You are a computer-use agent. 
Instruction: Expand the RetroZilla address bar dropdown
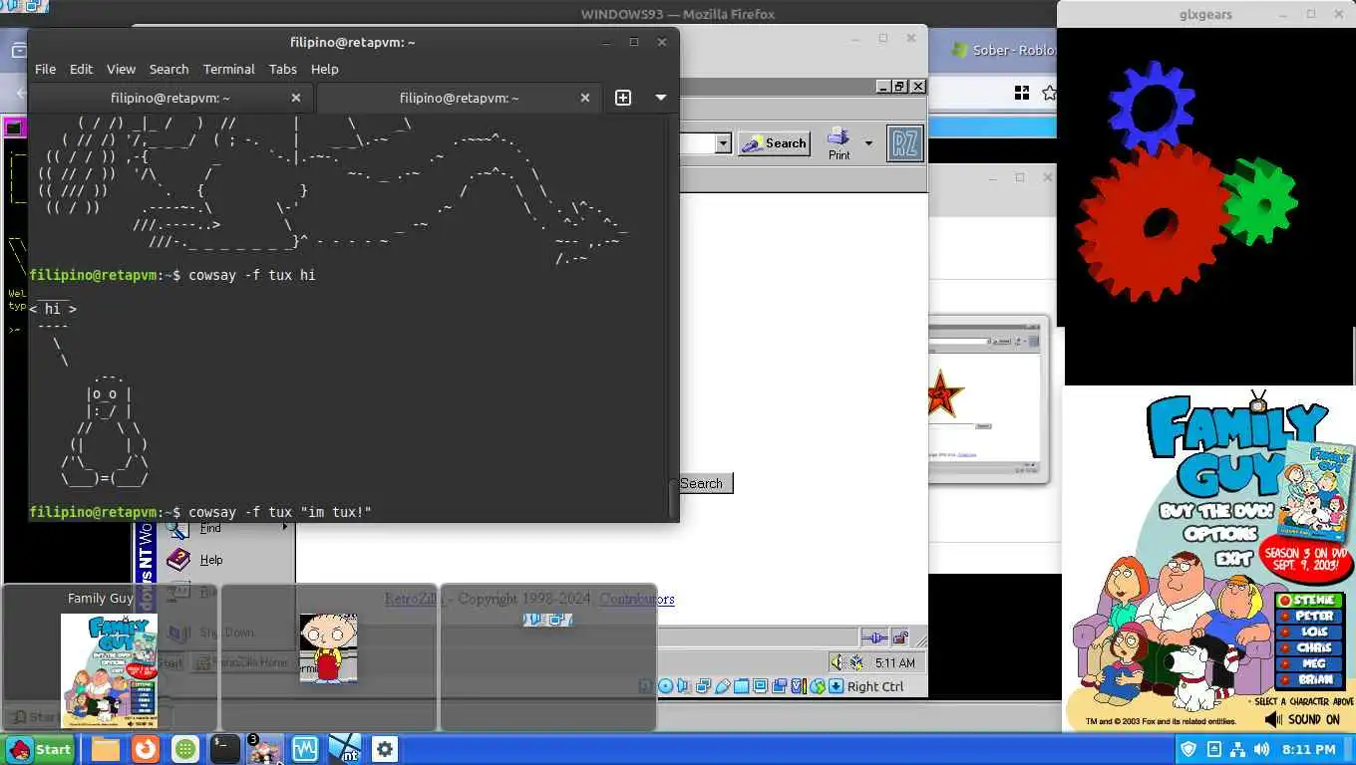(724, 143)
